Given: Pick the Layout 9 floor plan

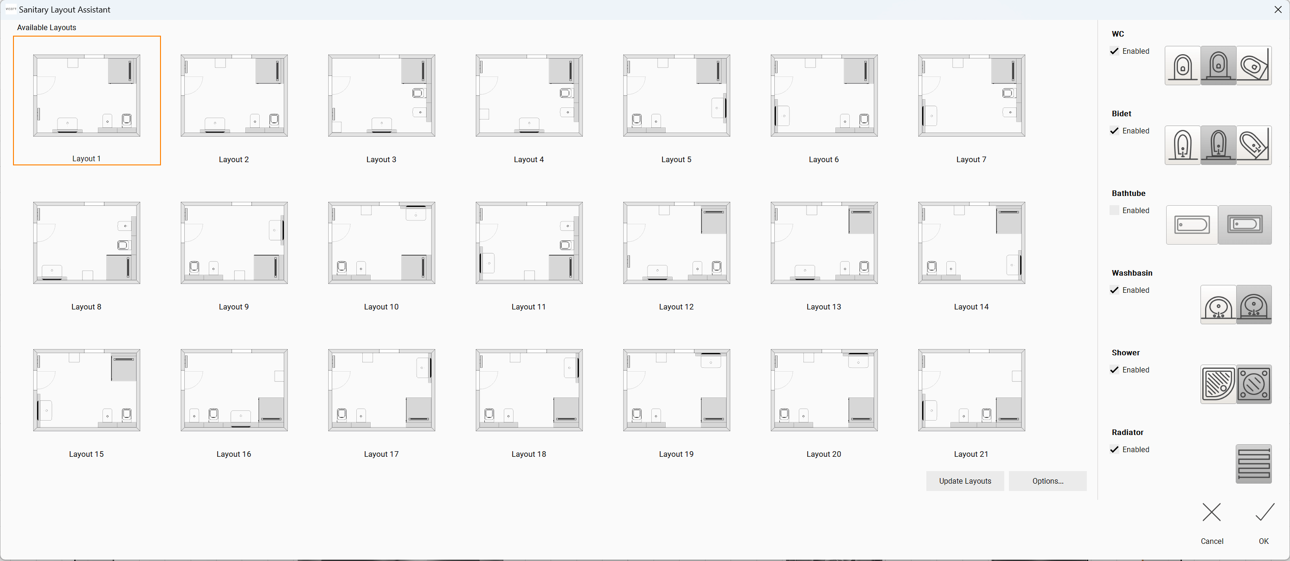Looking at the screenshot, I should tap(234, 243).
